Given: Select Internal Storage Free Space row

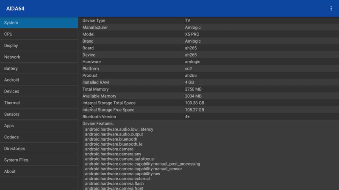Looking at the screenshot, I should (208, 110).
